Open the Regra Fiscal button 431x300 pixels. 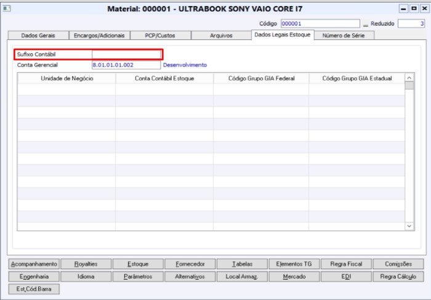[346, 264]
